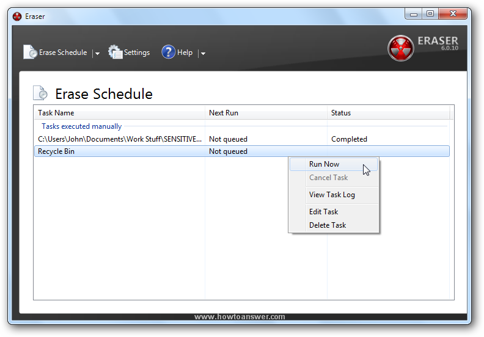Open Settings via the gear icon
The width and height of the screenshot is (484, 337).
[115, 52]
